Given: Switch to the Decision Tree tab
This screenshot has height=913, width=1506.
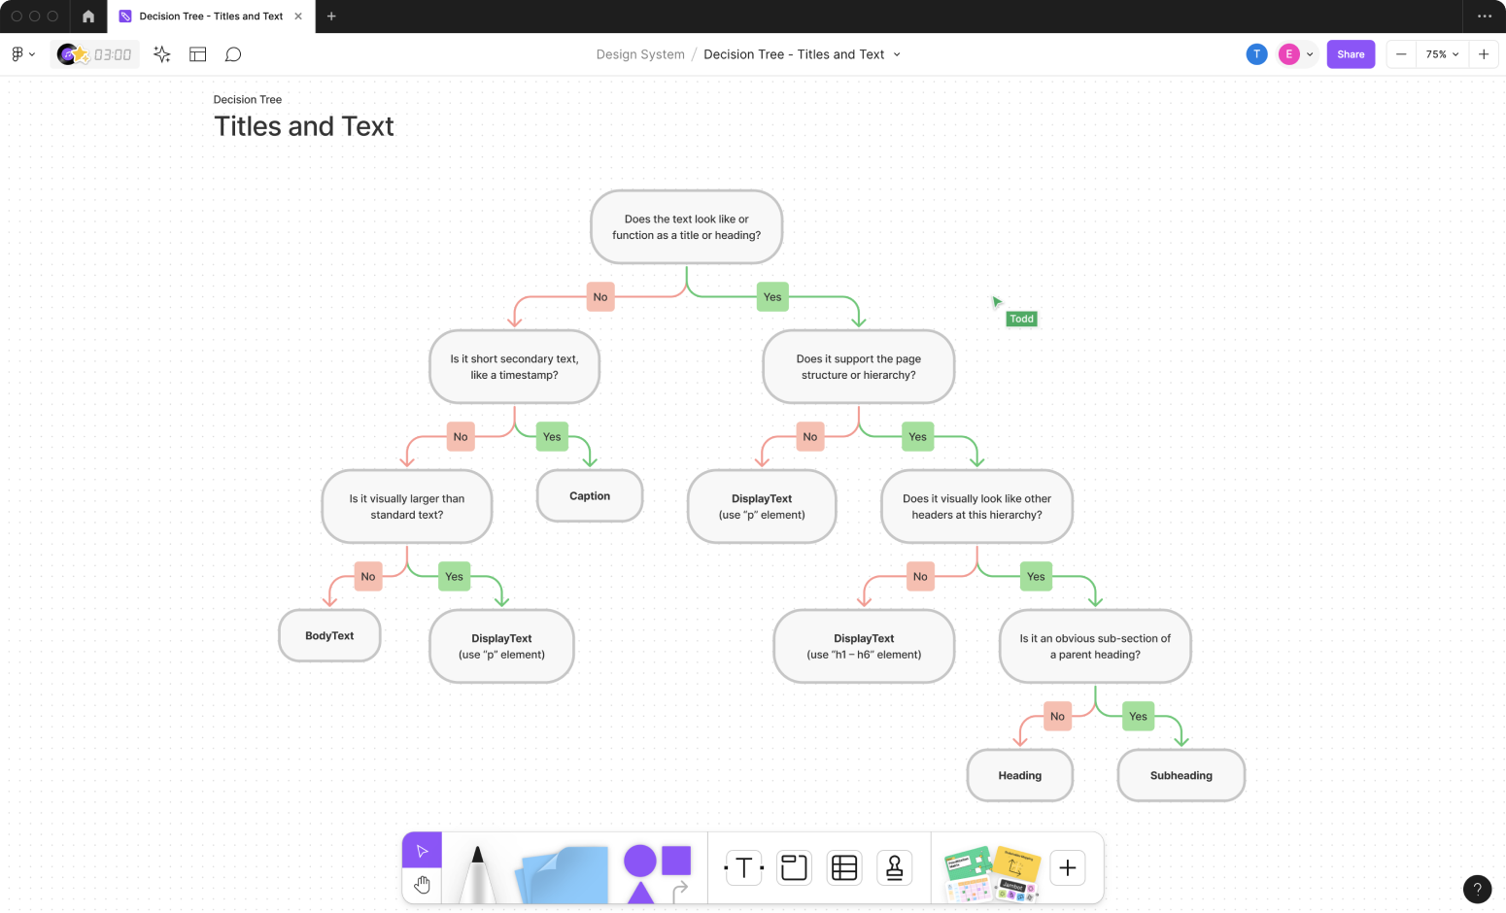Looking at the screenshot, I should pos(211,17).
